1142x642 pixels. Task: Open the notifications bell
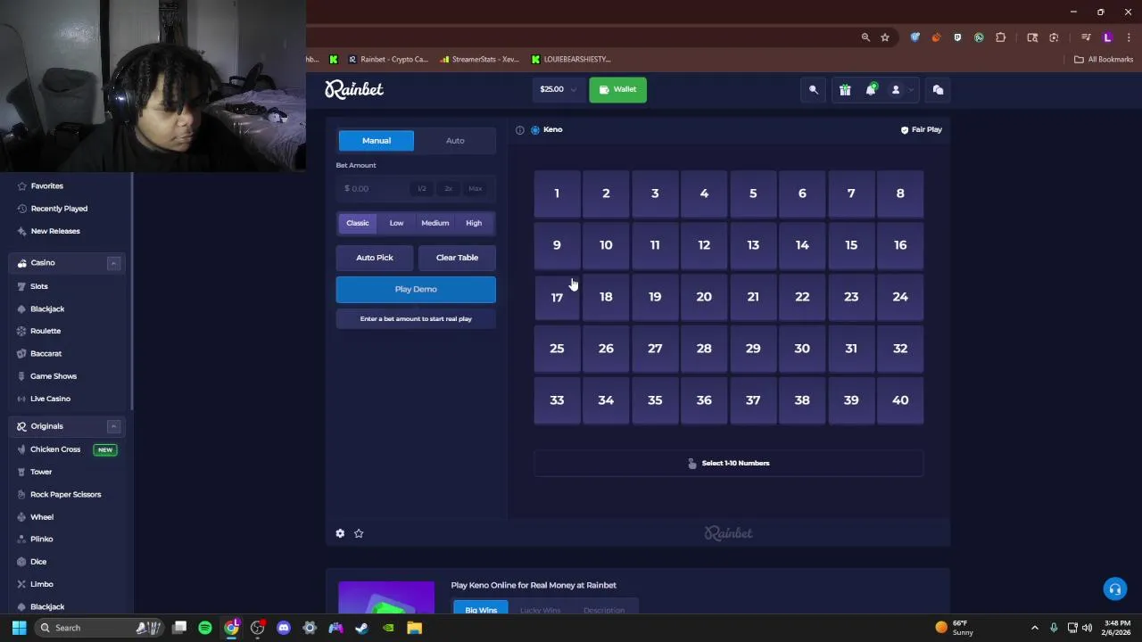871,89
